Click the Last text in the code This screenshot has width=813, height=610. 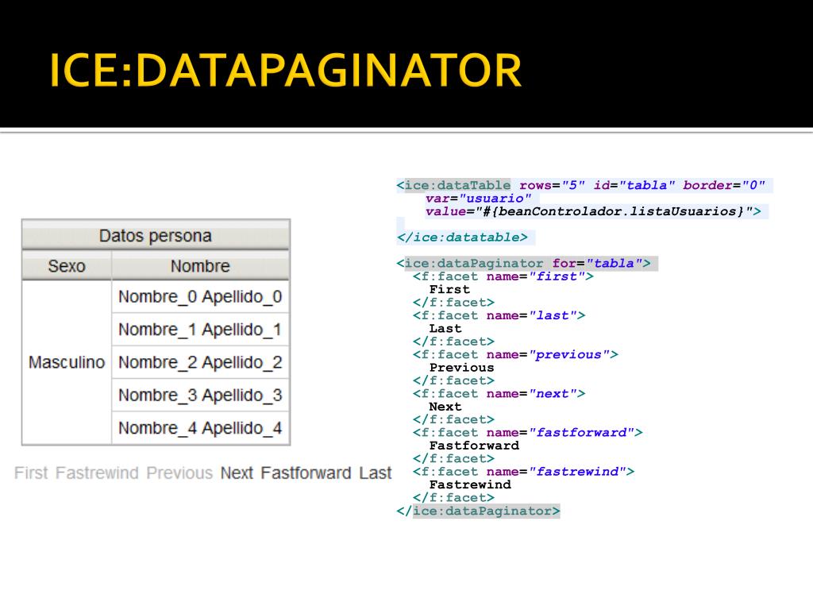pos(445,328)
